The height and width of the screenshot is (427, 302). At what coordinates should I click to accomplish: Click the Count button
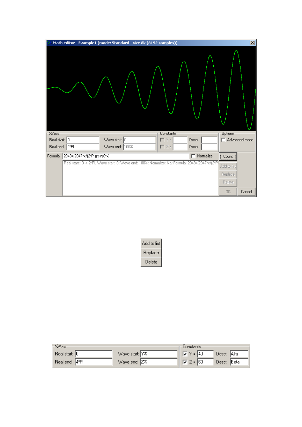click(x=228, y=156)
